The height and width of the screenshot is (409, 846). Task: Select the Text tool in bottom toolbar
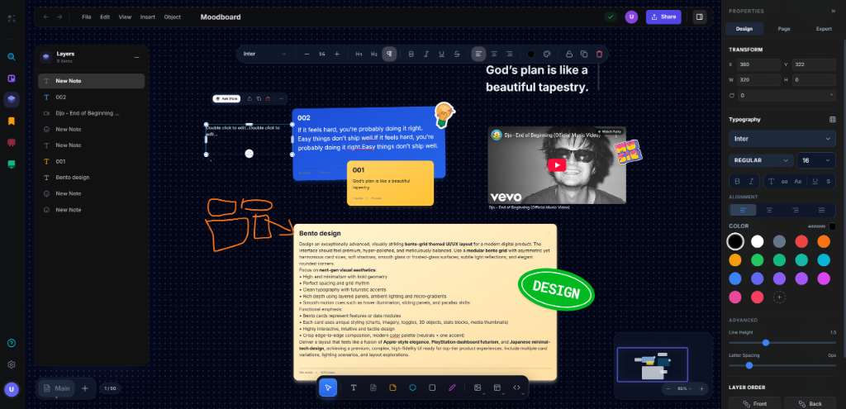point(354,388)
